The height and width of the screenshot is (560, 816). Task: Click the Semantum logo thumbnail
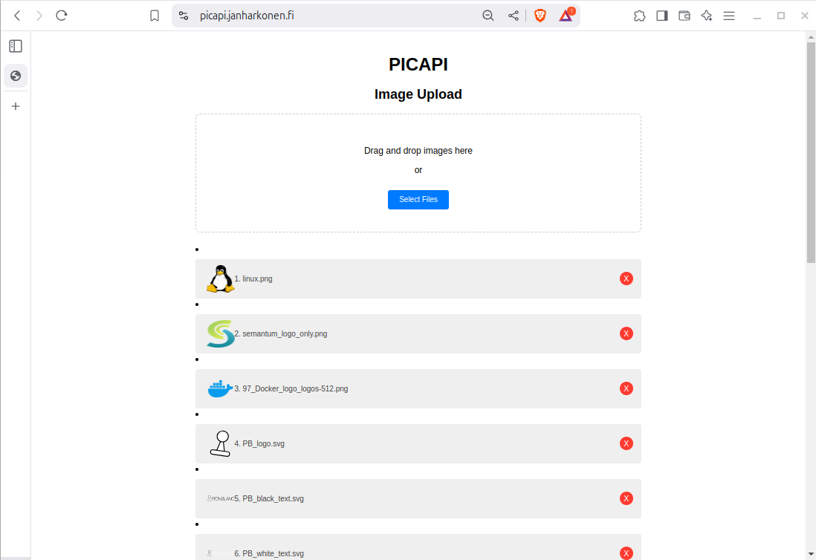[x=220, y=333]
